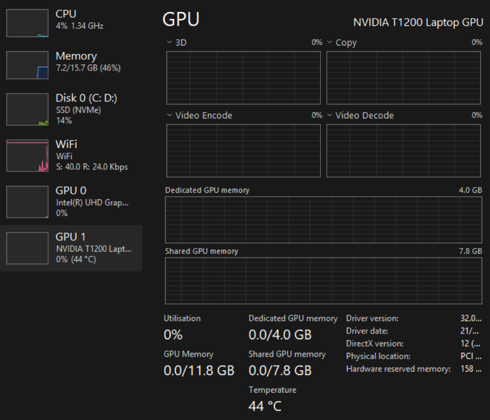Open the Video Decode engine dropdown
The image size is (490, 420).
tap(329, 115)
